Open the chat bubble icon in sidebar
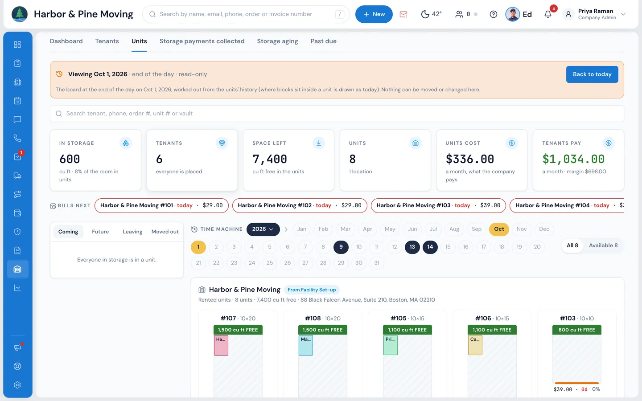 pos(17,119)
